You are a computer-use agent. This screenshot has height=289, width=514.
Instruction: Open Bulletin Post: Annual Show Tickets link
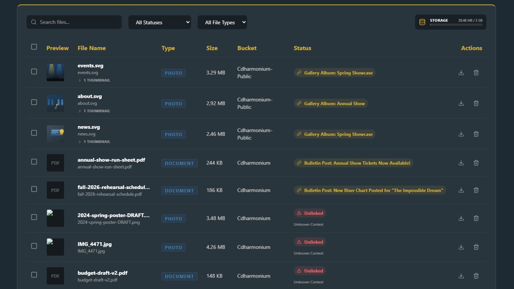pos(353,163)
